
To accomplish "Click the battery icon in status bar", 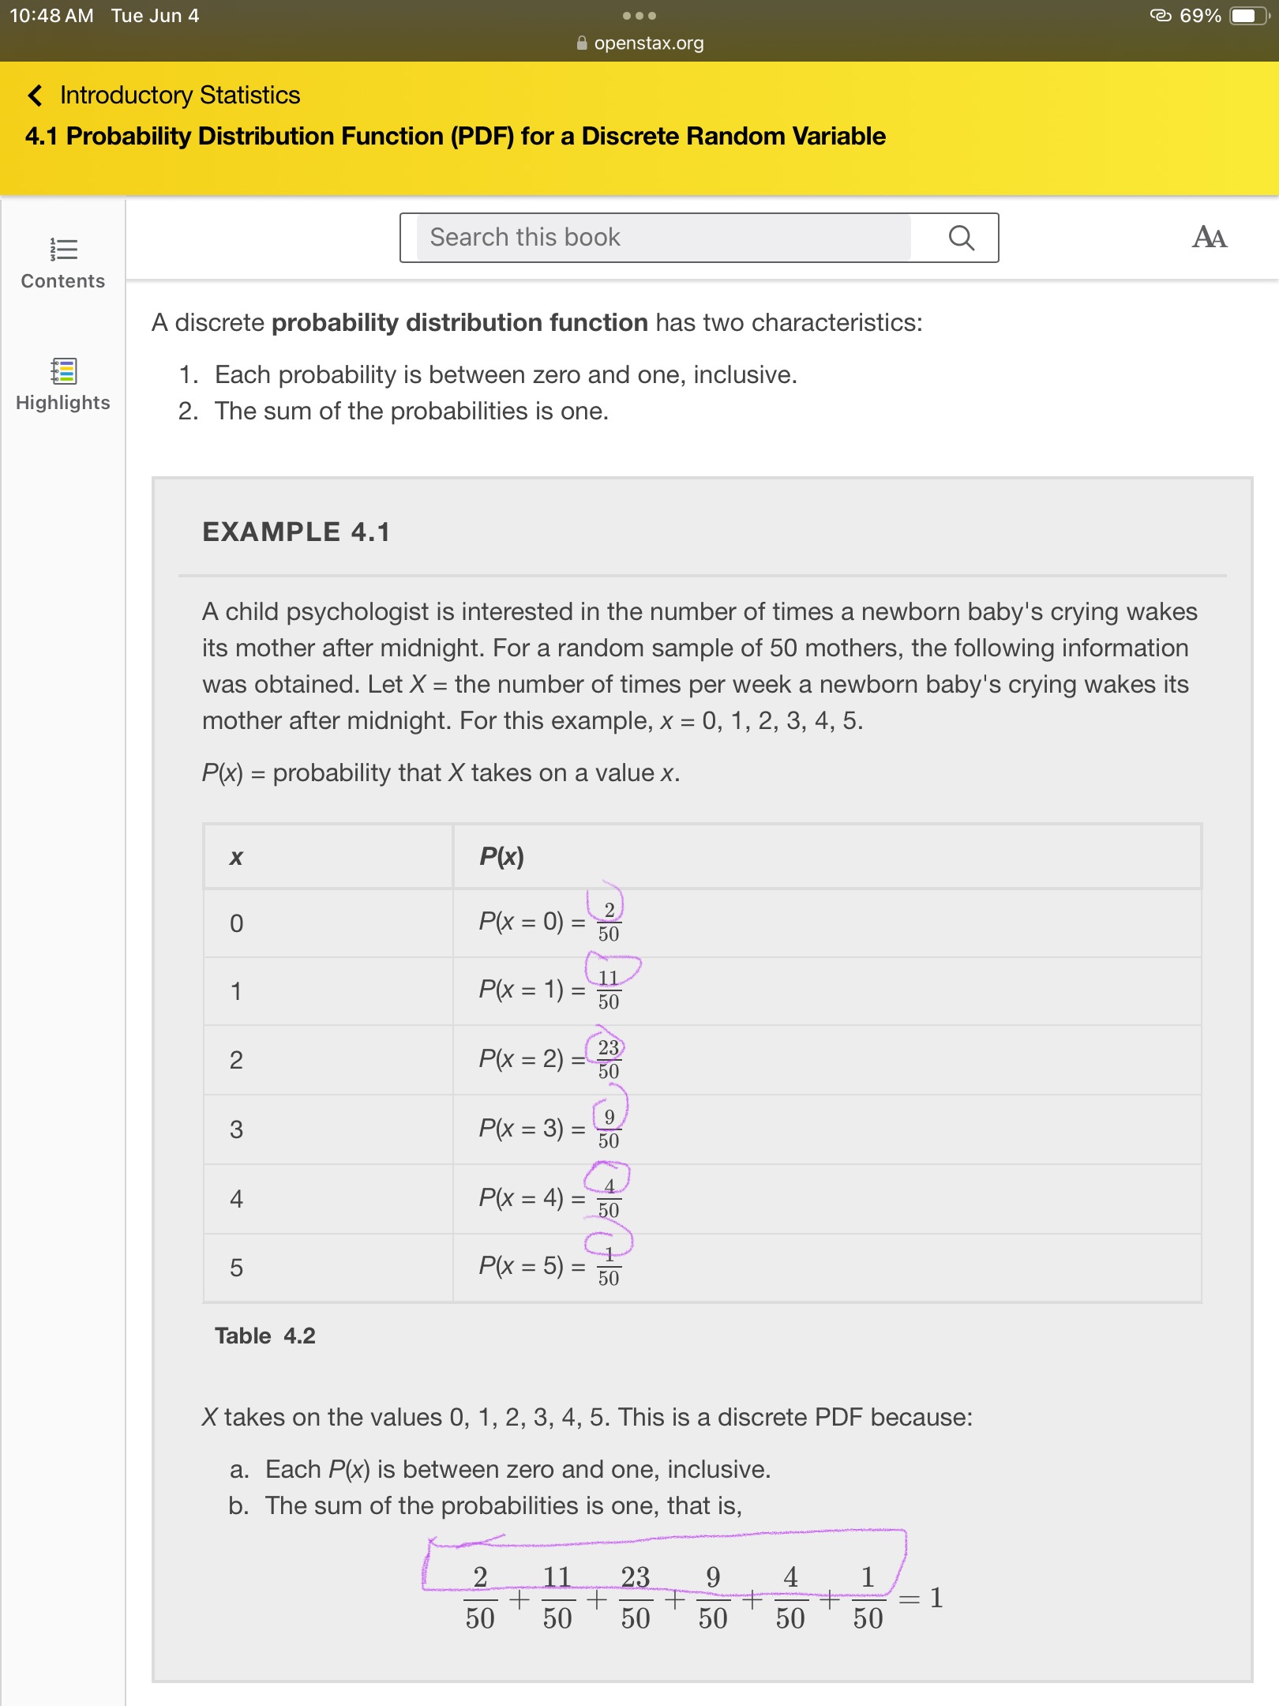I will pos(1247,14).
